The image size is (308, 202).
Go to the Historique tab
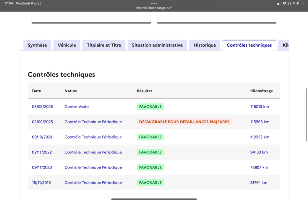(205, 45)
